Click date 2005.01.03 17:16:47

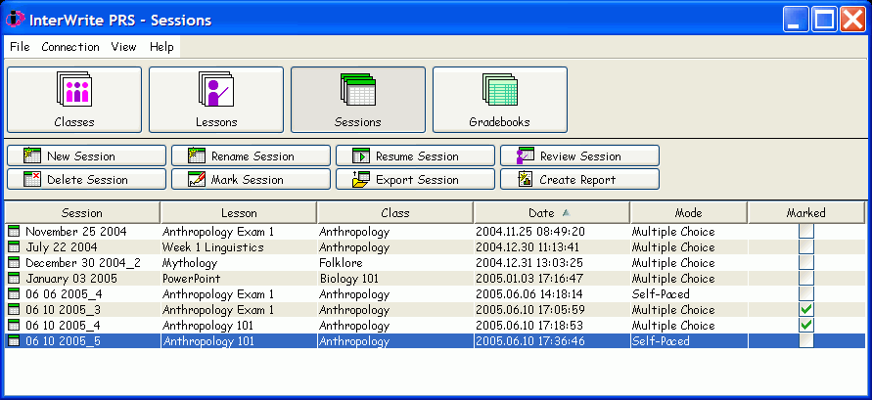[530, 279]
